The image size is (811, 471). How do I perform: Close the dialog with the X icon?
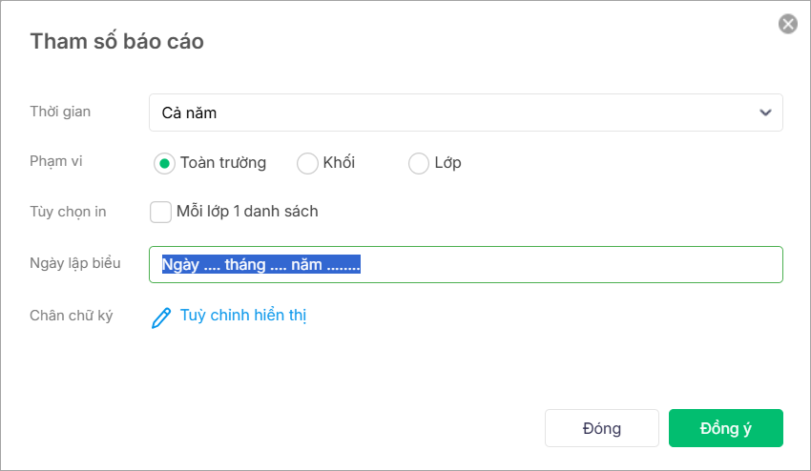788,24
